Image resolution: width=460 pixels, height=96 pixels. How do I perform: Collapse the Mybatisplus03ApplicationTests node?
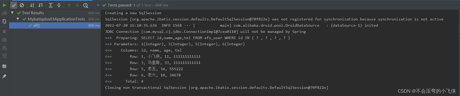[18, 19]
